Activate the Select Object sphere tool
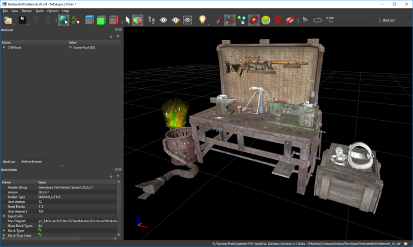 point(63,20)
